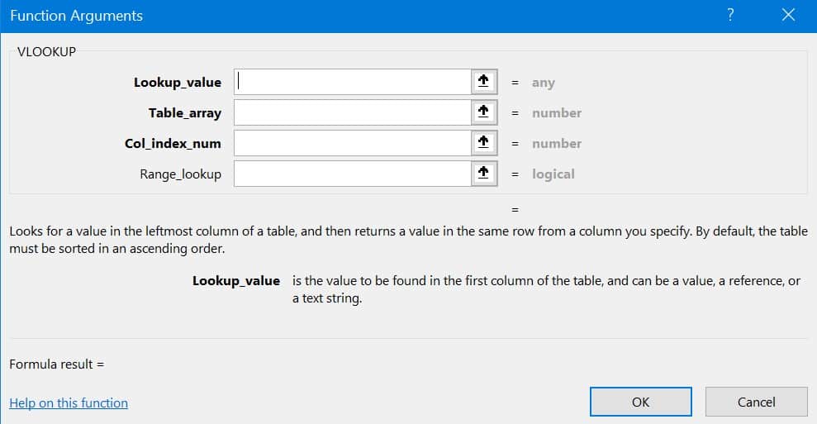Click the bold Lookup_value argument label

[x=178, y=83]
